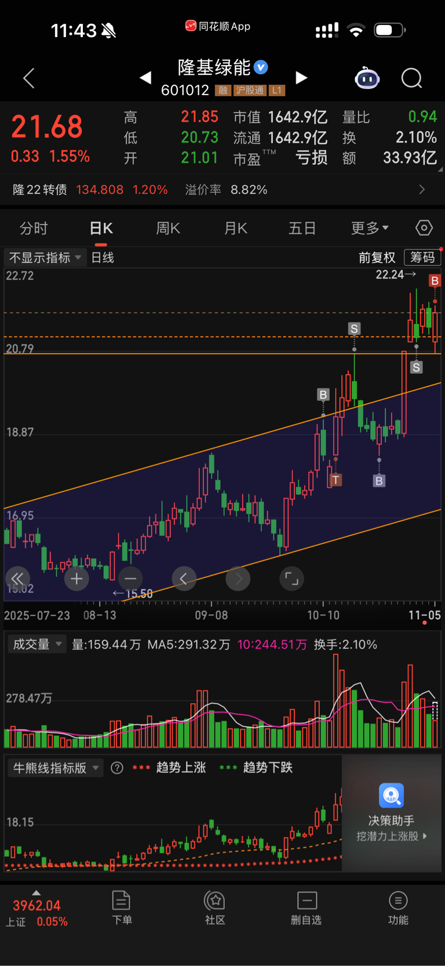
Task: Open 下单 order icon
Action: point(121,900)
